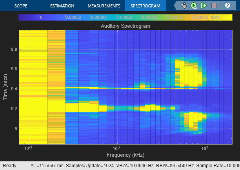Click the VBW=10.0000 Hz status field
This screenshot has height=170, width=240.
pos(135,166)
